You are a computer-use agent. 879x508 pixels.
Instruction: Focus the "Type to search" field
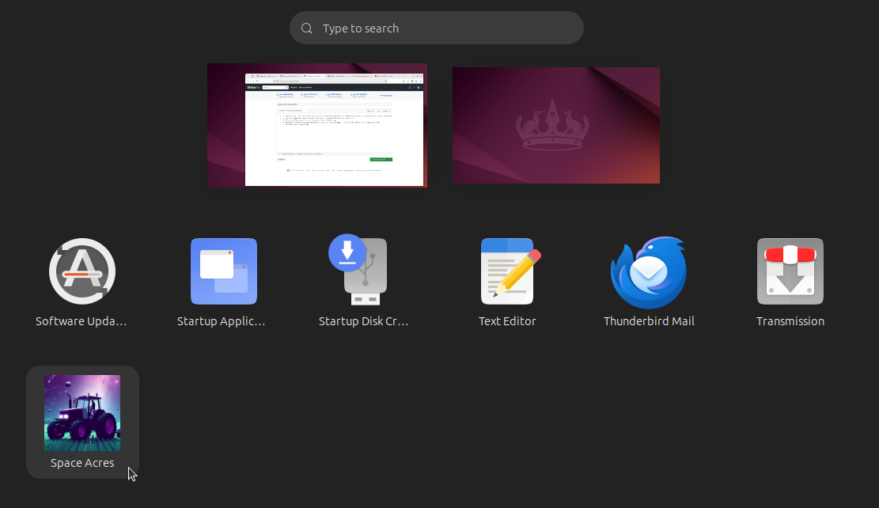click(443, 28)
